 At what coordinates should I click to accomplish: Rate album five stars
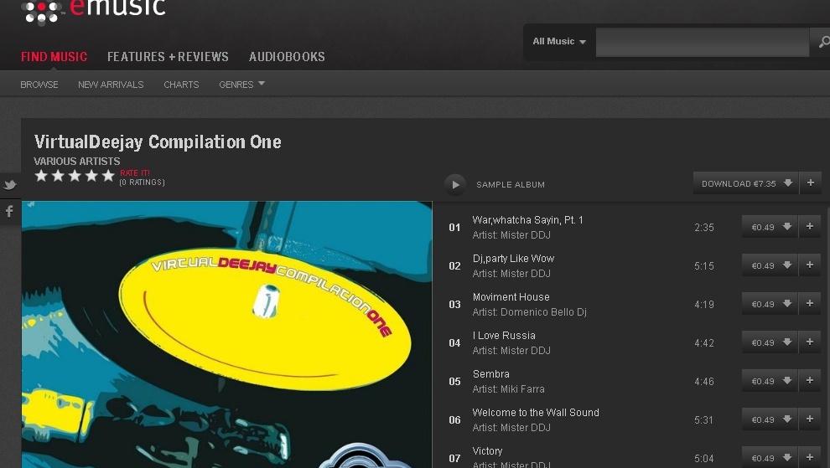click(x=108, y=176)
